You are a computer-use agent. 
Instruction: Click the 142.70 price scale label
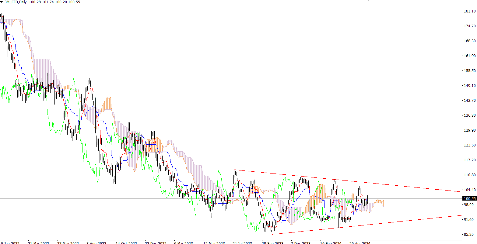pyautogui.click(x=469, y=101)
